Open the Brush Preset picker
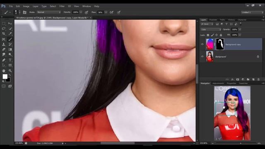The height and width of the screenshot is (149, 265). click(19, 12)
